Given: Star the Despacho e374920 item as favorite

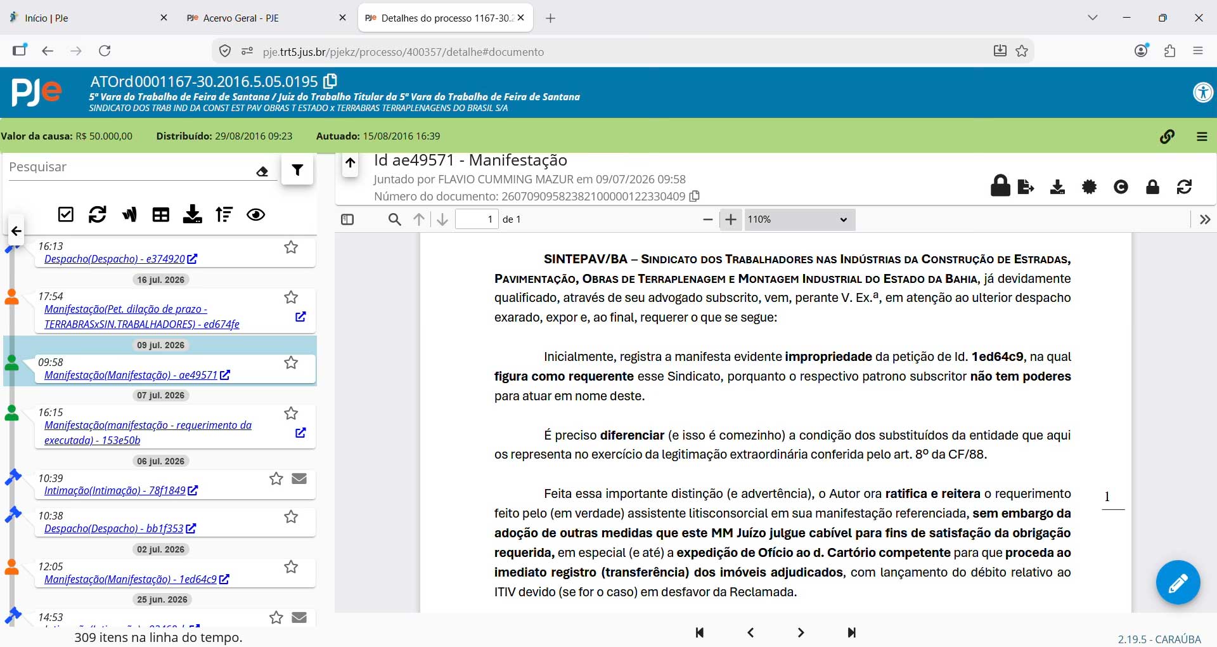Looking at the screenshot, I should (x=291, y=247).
